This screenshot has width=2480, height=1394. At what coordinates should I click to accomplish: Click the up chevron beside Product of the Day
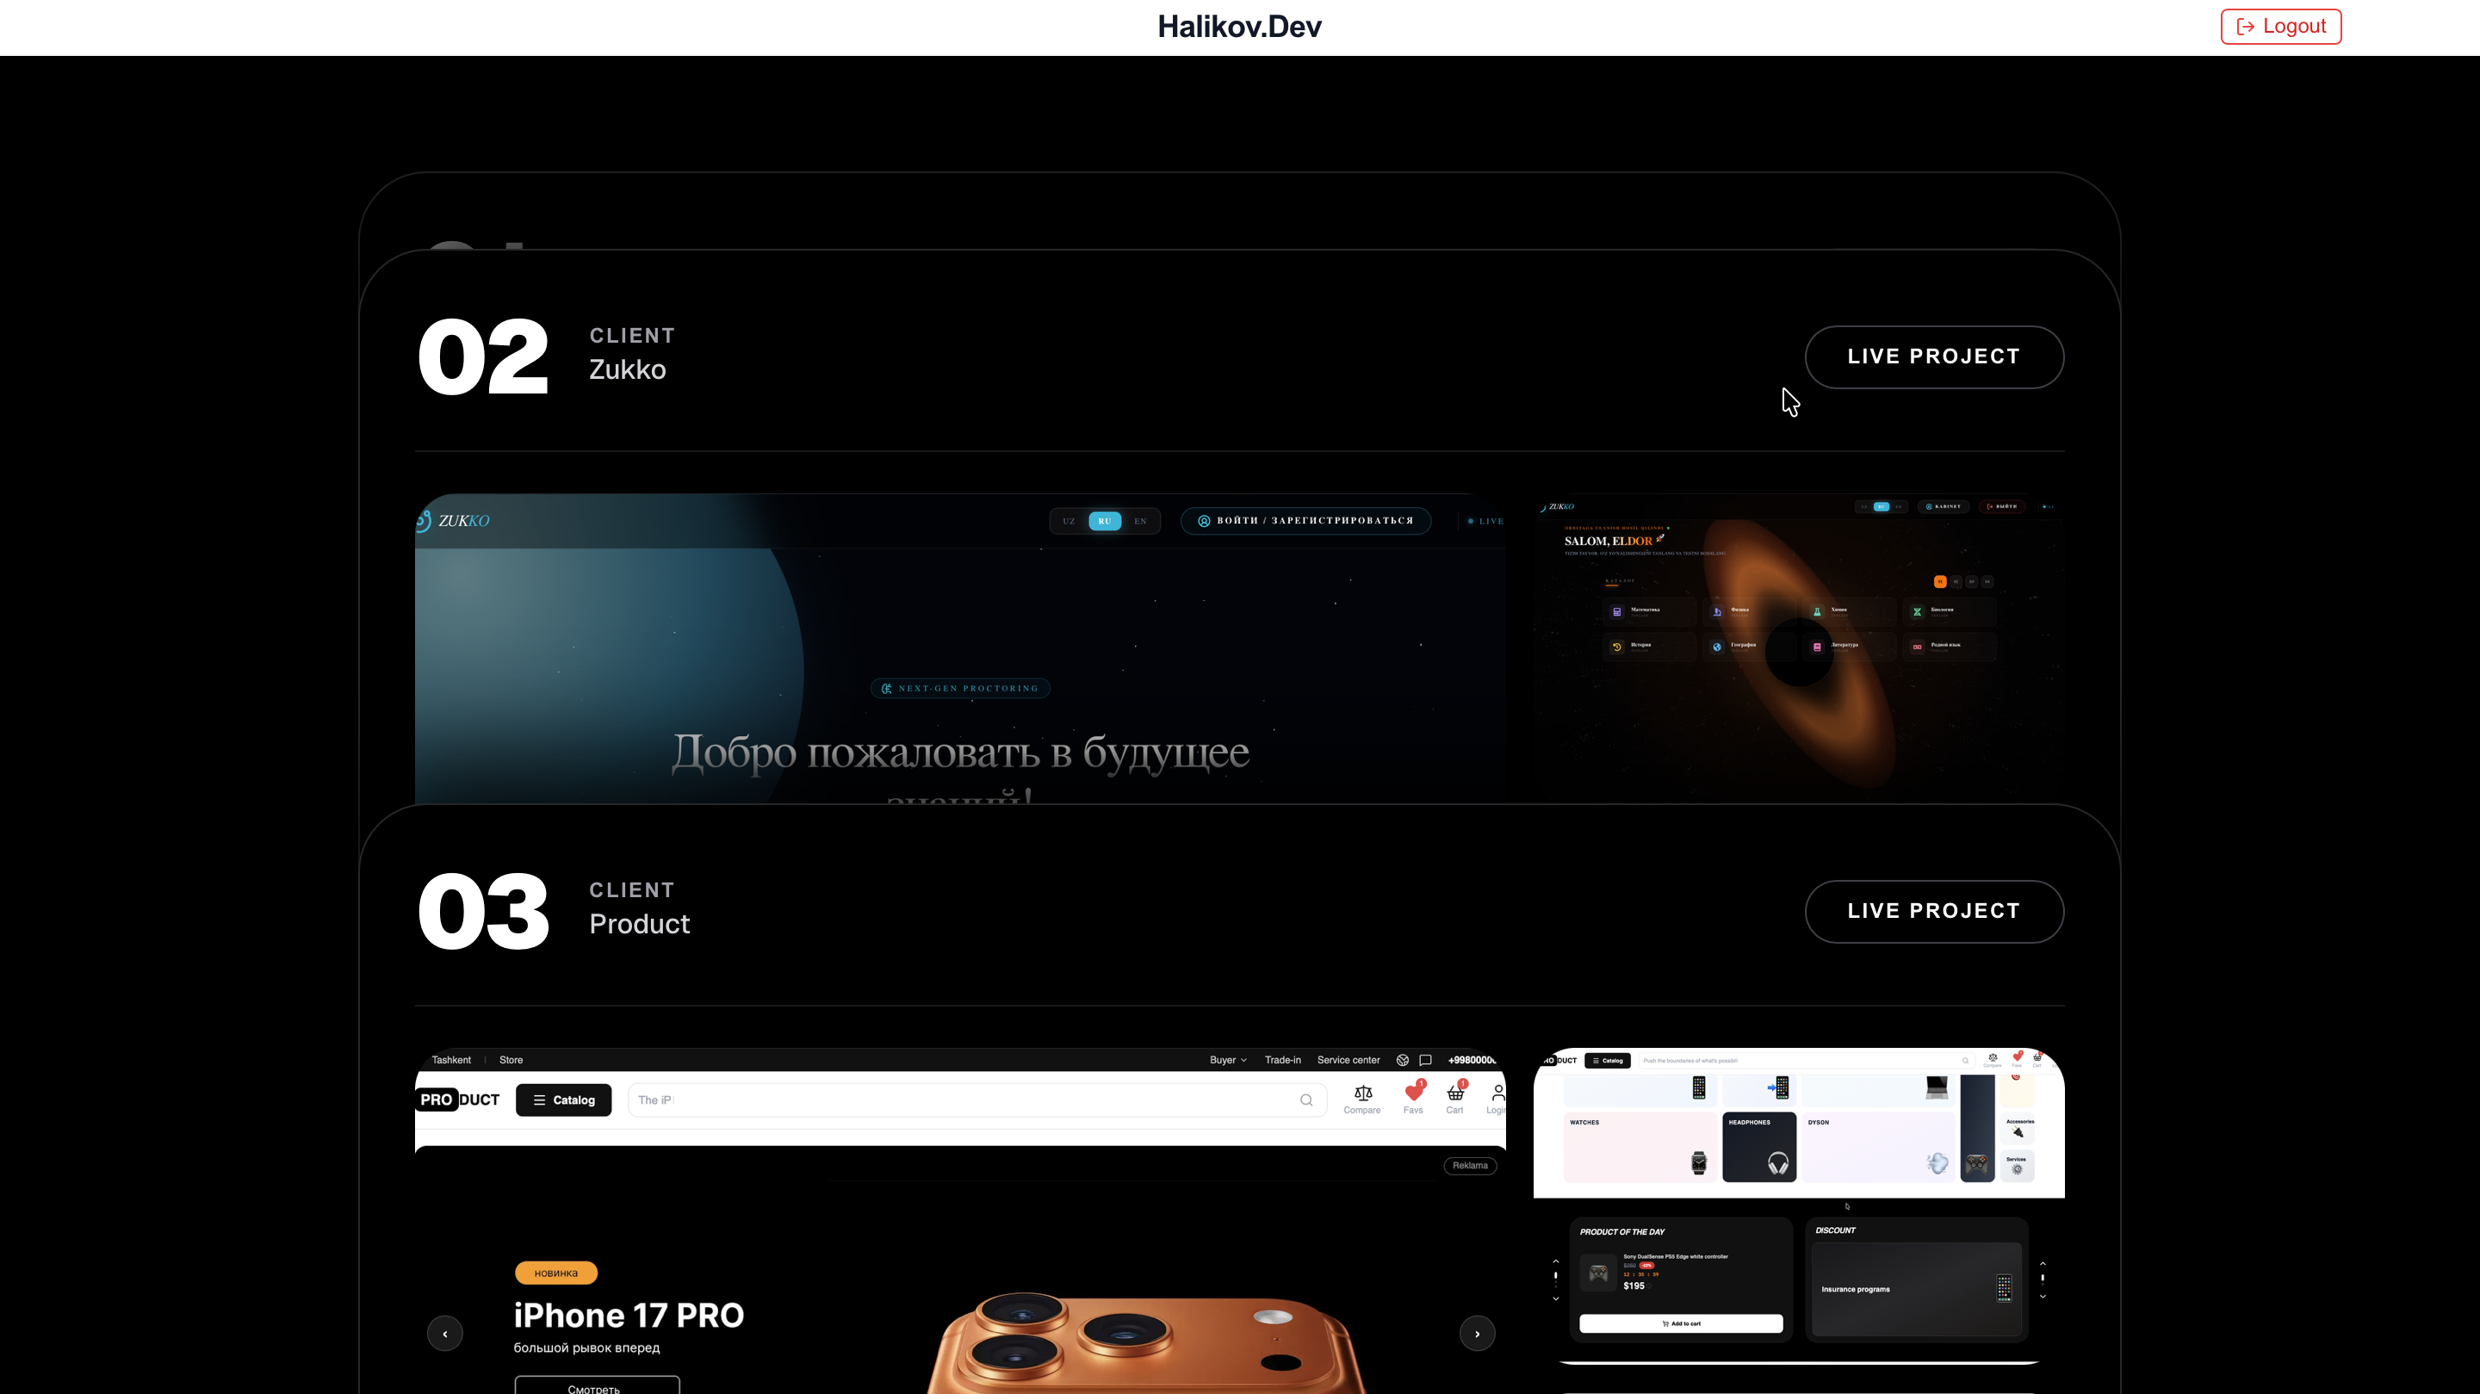1556,1261
